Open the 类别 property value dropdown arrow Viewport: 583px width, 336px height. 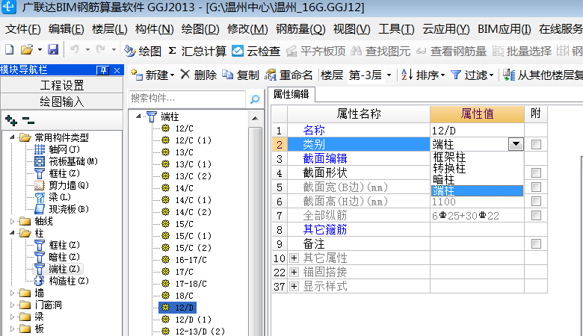(x=516, y=144)
